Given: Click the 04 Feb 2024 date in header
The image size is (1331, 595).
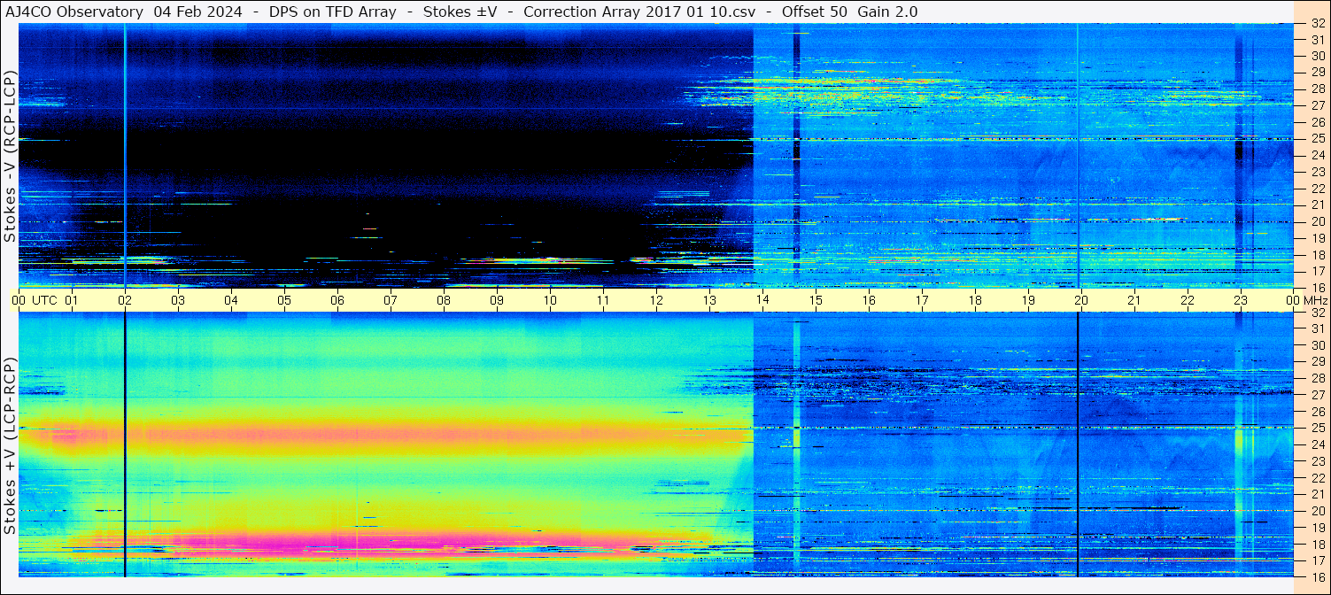Looking at the screenshot, I should [x=198, y=12].
